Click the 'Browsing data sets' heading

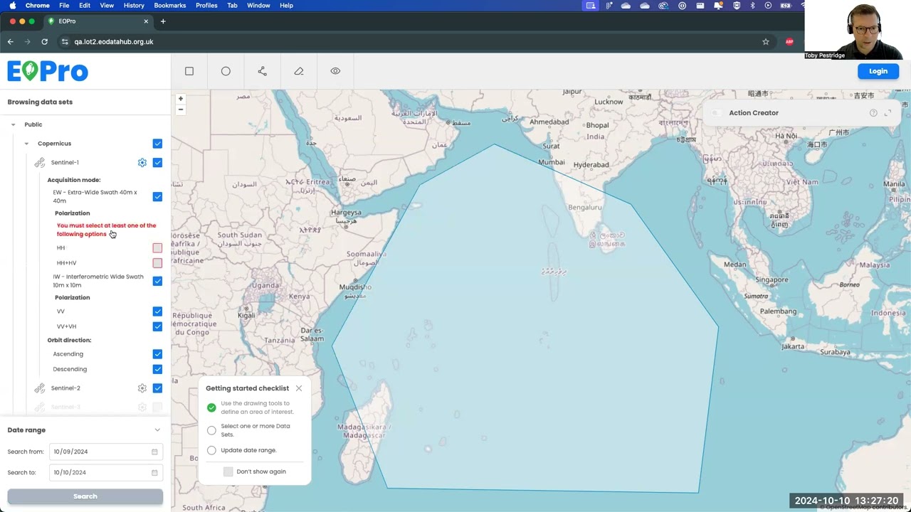[40, 102]
